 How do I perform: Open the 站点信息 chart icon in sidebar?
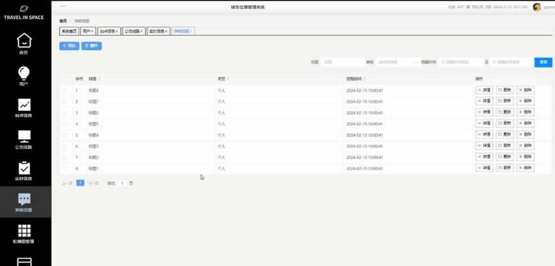click(x=24, y=104)
